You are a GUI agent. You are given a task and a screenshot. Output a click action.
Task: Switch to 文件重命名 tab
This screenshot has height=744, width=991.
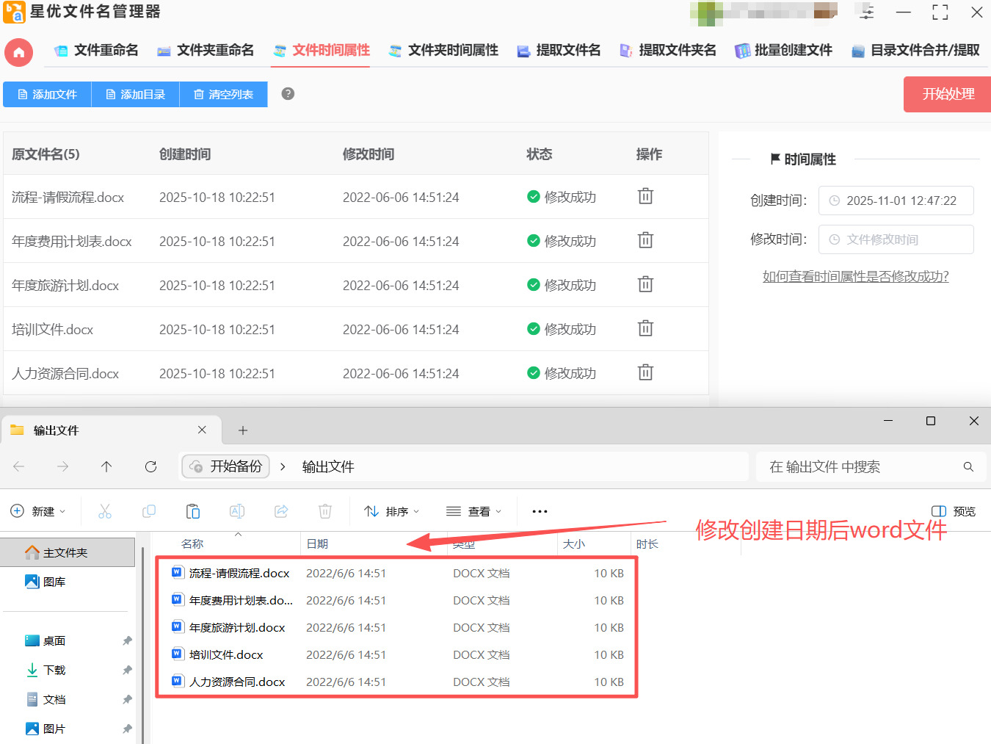96,50
